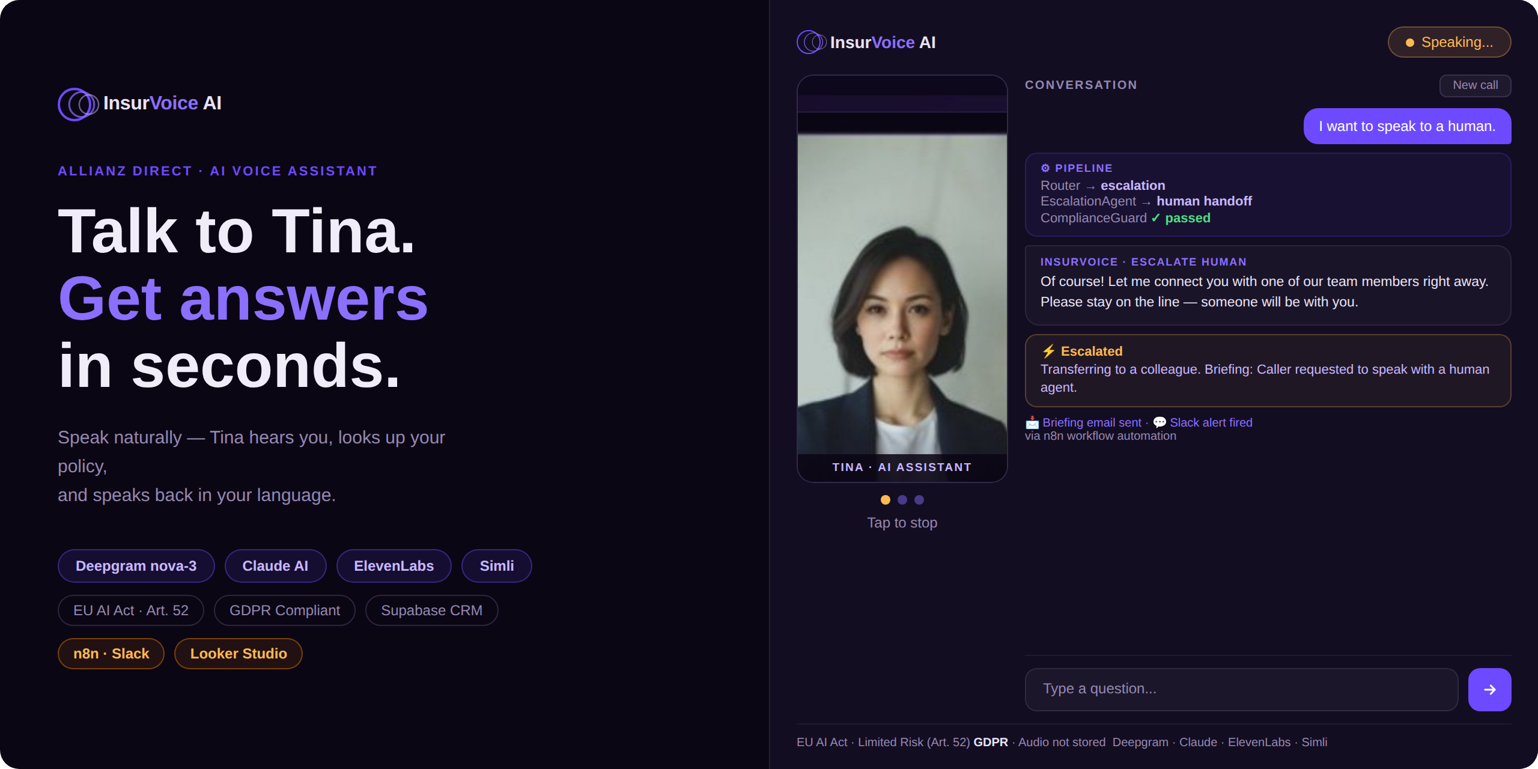This screenshot has height=769, width=1538.
Task: Click 'via n8n workflow automation' text
Action: click(x=1101, y=436)
